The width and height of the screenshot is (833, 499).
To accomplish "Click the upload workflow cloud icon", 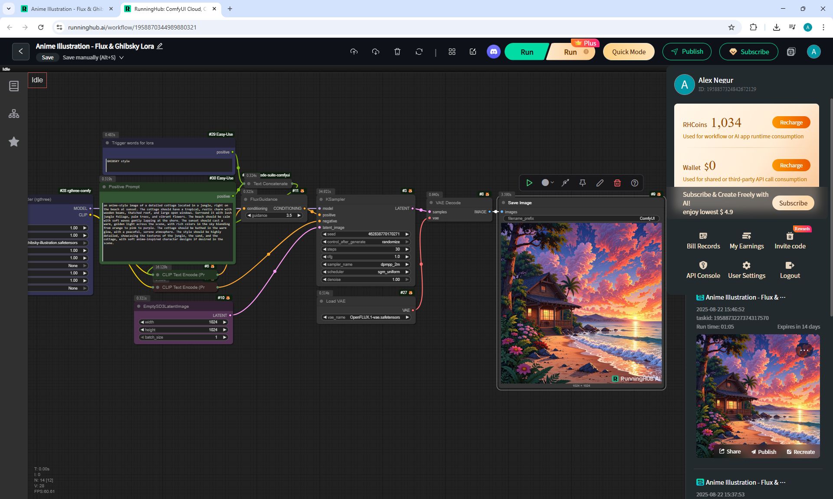I will point(354,52).
